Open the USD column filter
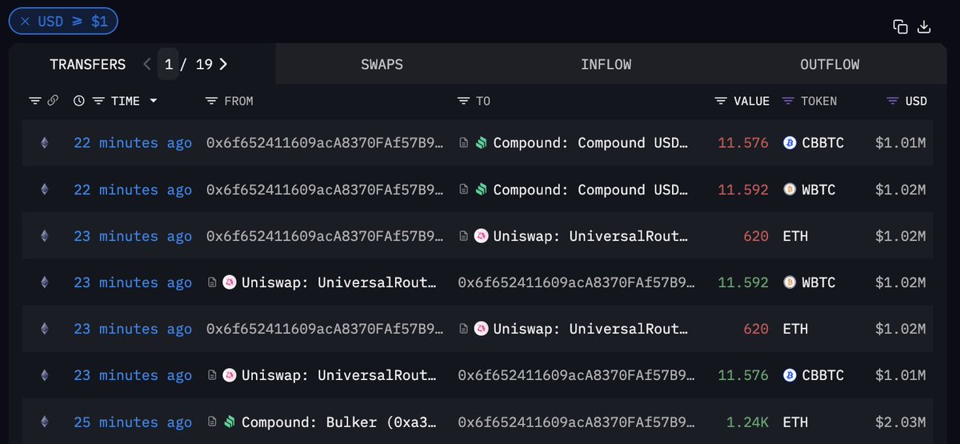Screen dimensions: 960x444 pyautogui.click(x=893, y=101)
